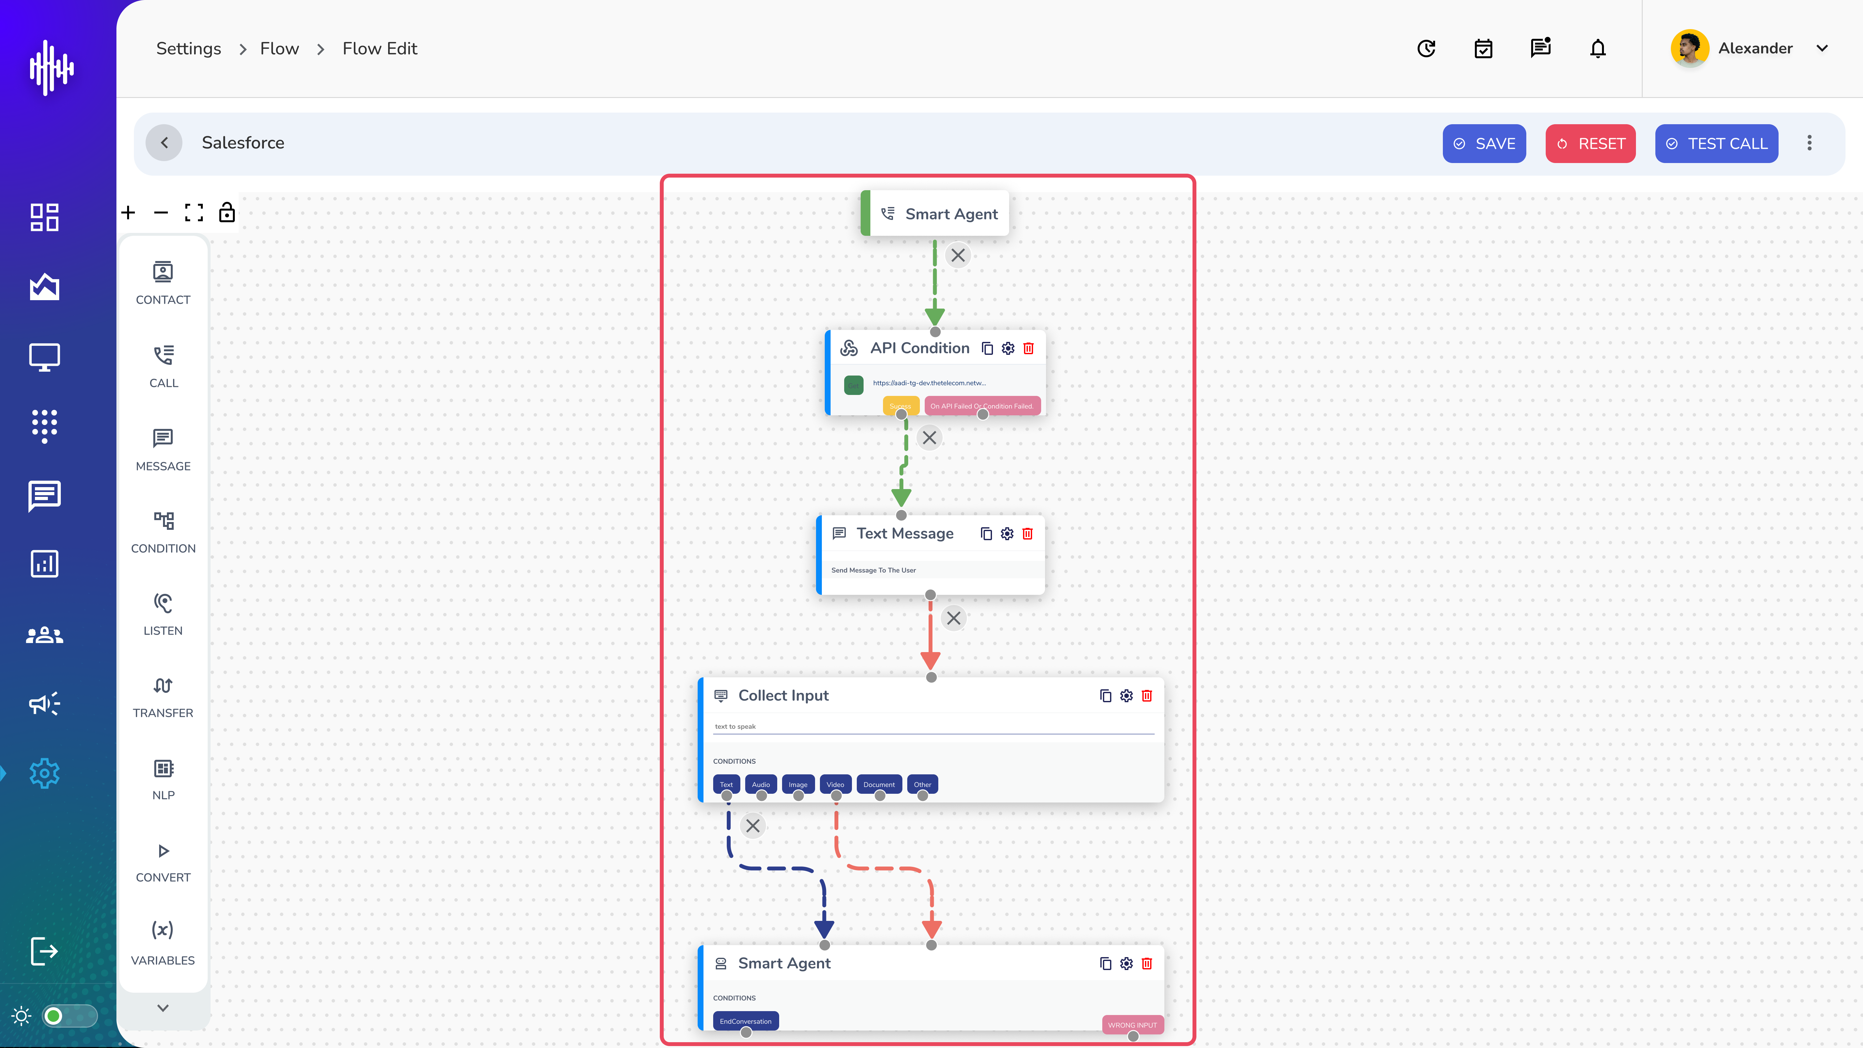This screenshot has height=1048, width=1863.
Task: Click the text to speak input field
Action: click(934, 727)
